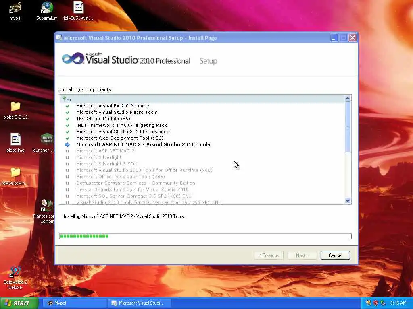The image size is (413, 309).
Task: Click the pending icon beside Silverlight 3 SDK
Action: [67, 164]
